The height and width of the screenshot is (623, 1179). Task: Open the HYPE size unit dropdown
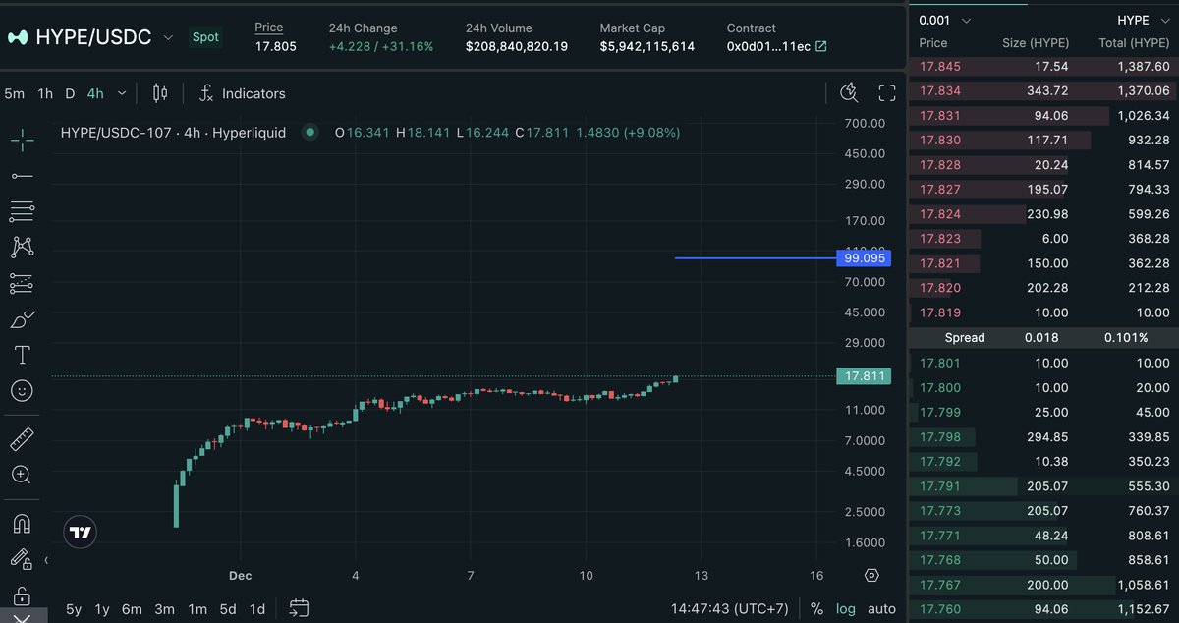pyautogui.click(x=1143, y=20)
